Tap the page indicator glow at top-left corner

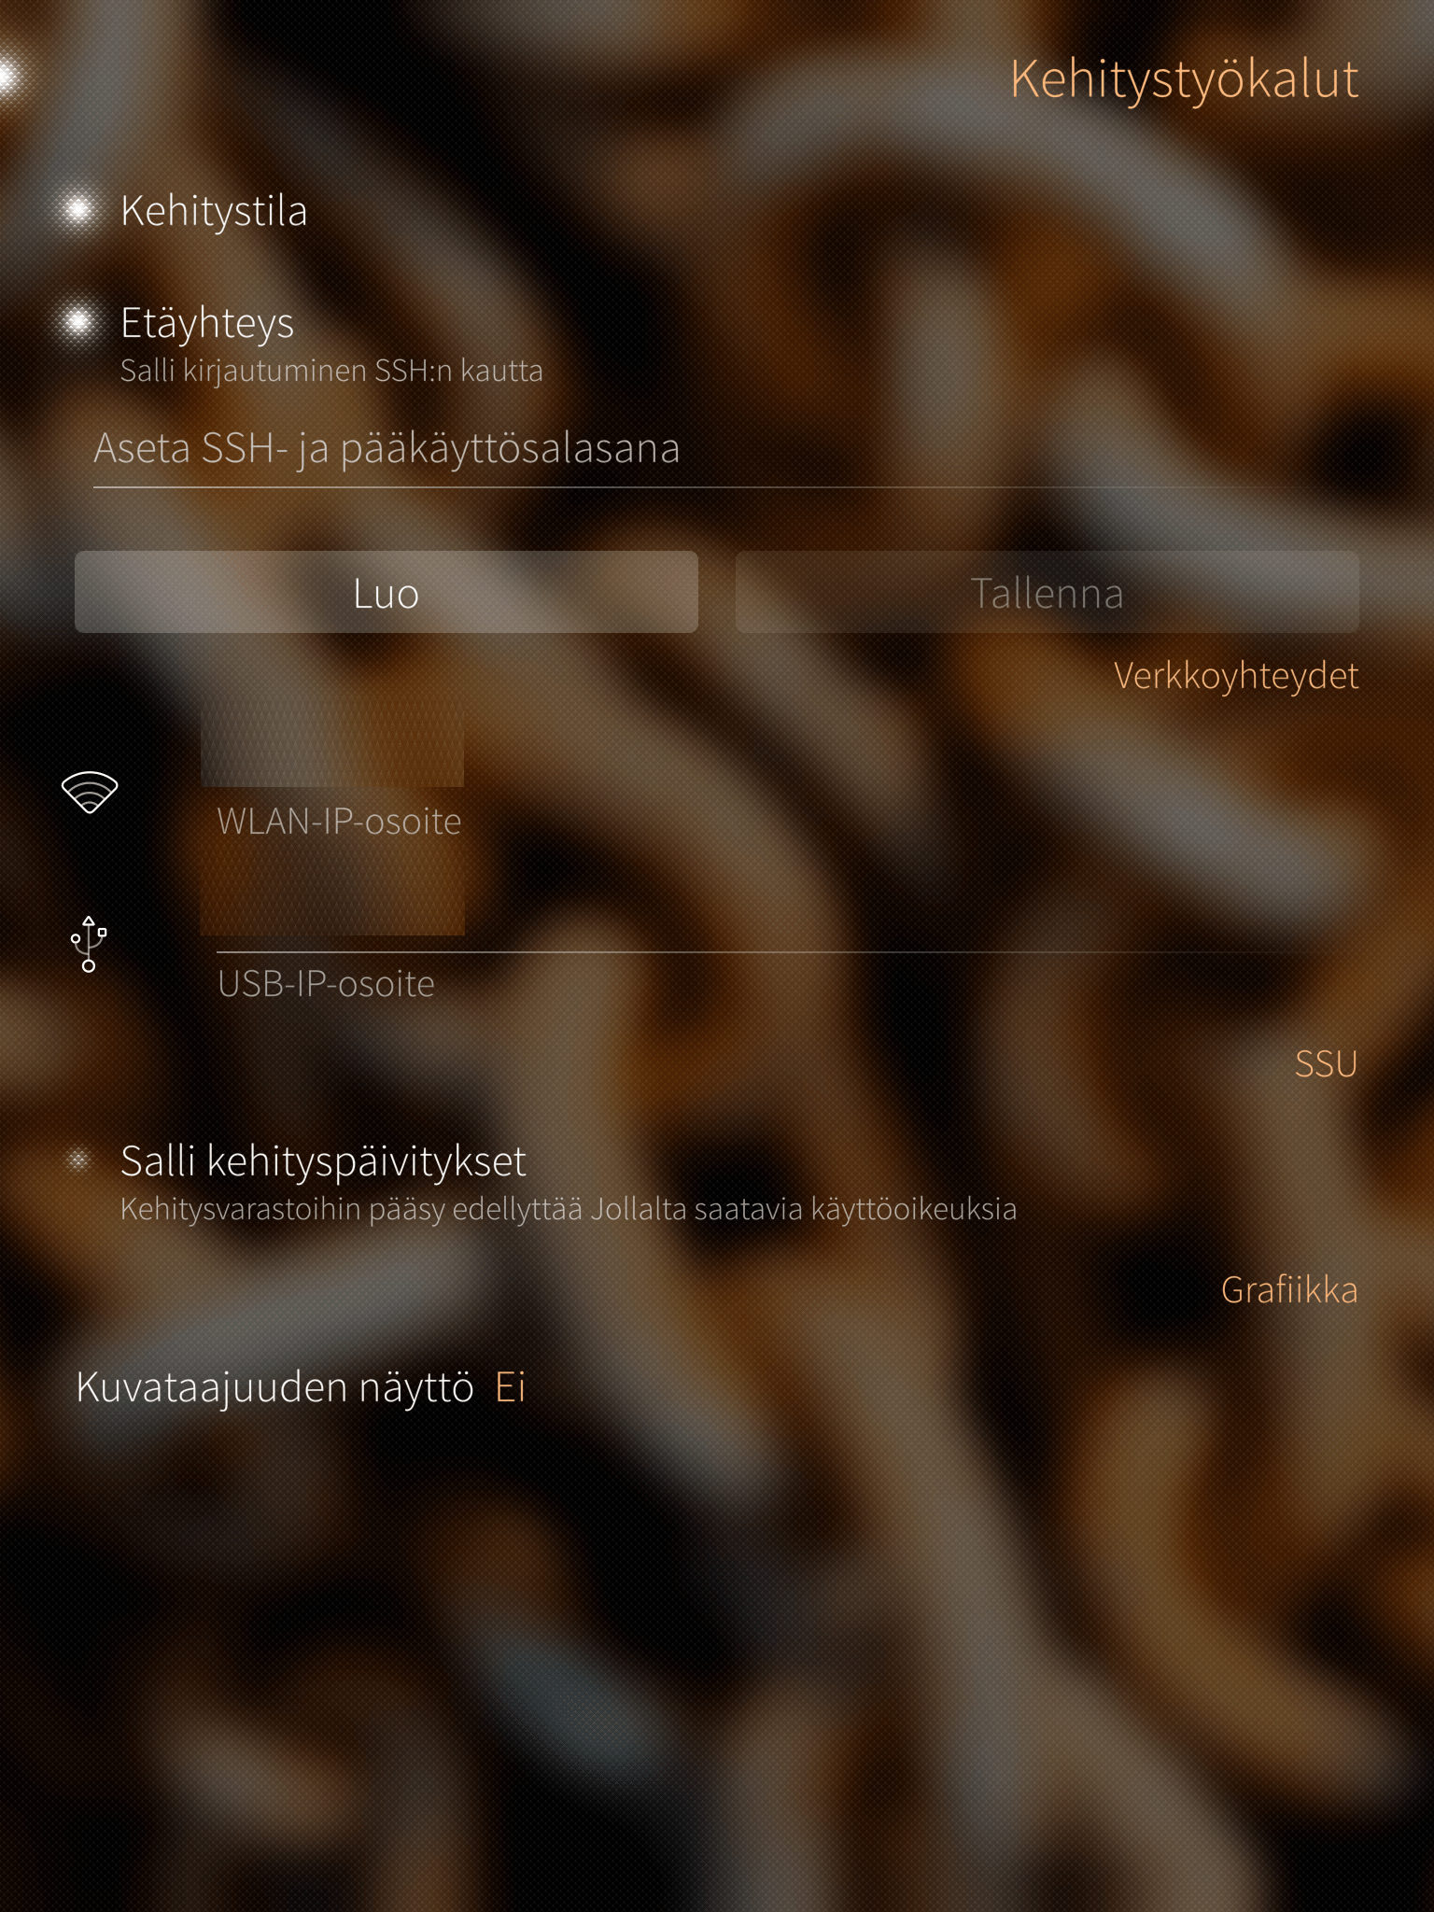(x=11, y=77)
